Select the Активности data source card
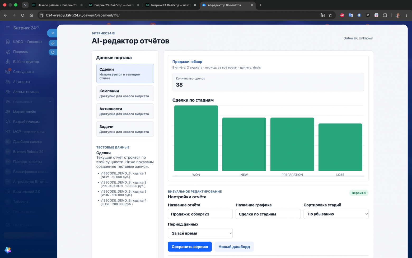Image resolution: width=412 pixels, height=258 pixels. pyautogui.click(x=125, y=111)
